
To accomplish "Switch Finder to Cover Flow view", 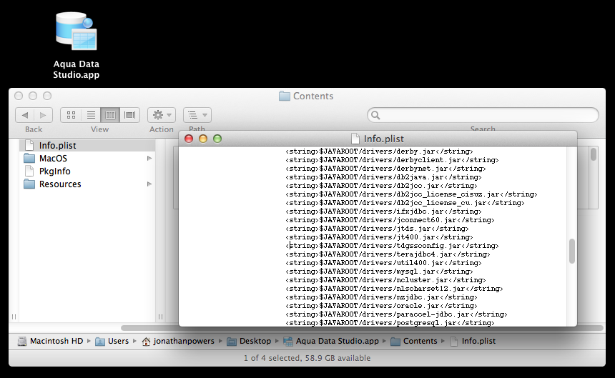I will [130, 115].
